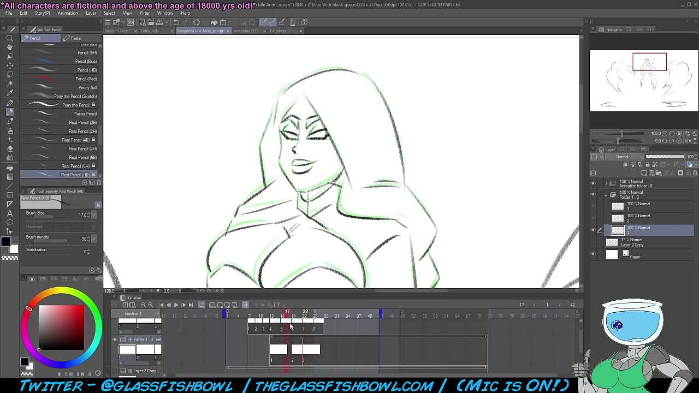699x393 pixels.
Task: Hide the Paper layer
Action: pos(593,254)
